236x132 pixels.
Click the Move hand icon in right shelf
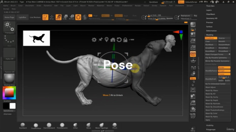click(x=193, y=96)
